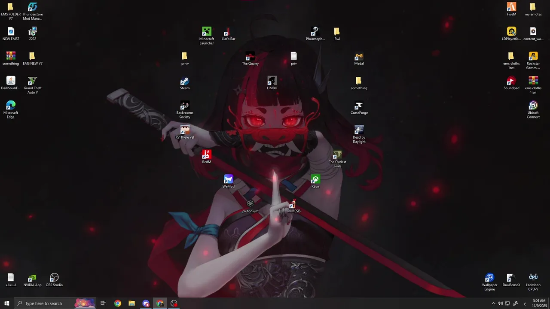Click the pen workspace tray icon
The height and width of the screenshot is (309, 550).
(515, 303)
